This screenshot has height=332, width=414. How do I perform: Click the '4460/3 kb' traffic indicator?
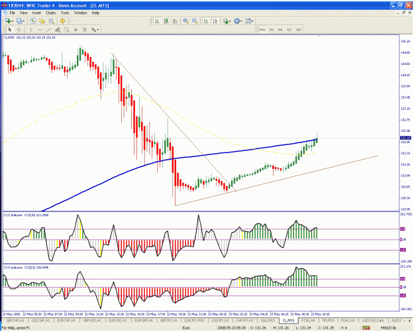388,328
